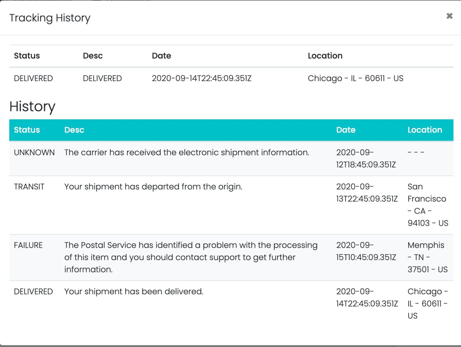This screenshot has height=347, width=461.
Task: Select the FAILURE status cell
Action: (x=28, y=245)
